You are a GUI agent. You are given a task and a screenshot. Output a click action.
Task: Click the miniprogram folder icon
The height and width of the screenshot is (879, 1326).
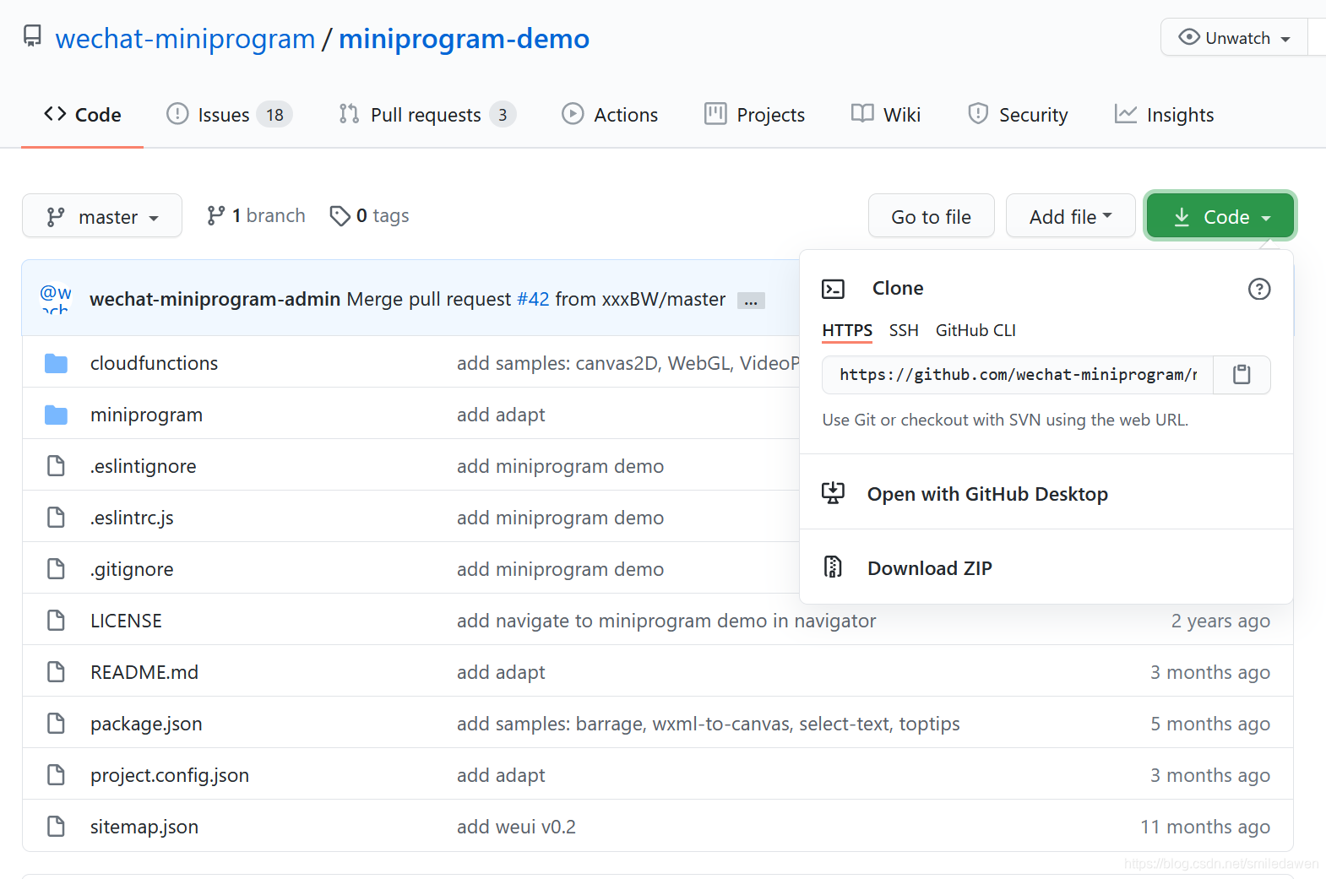click(x=56, y=415)
